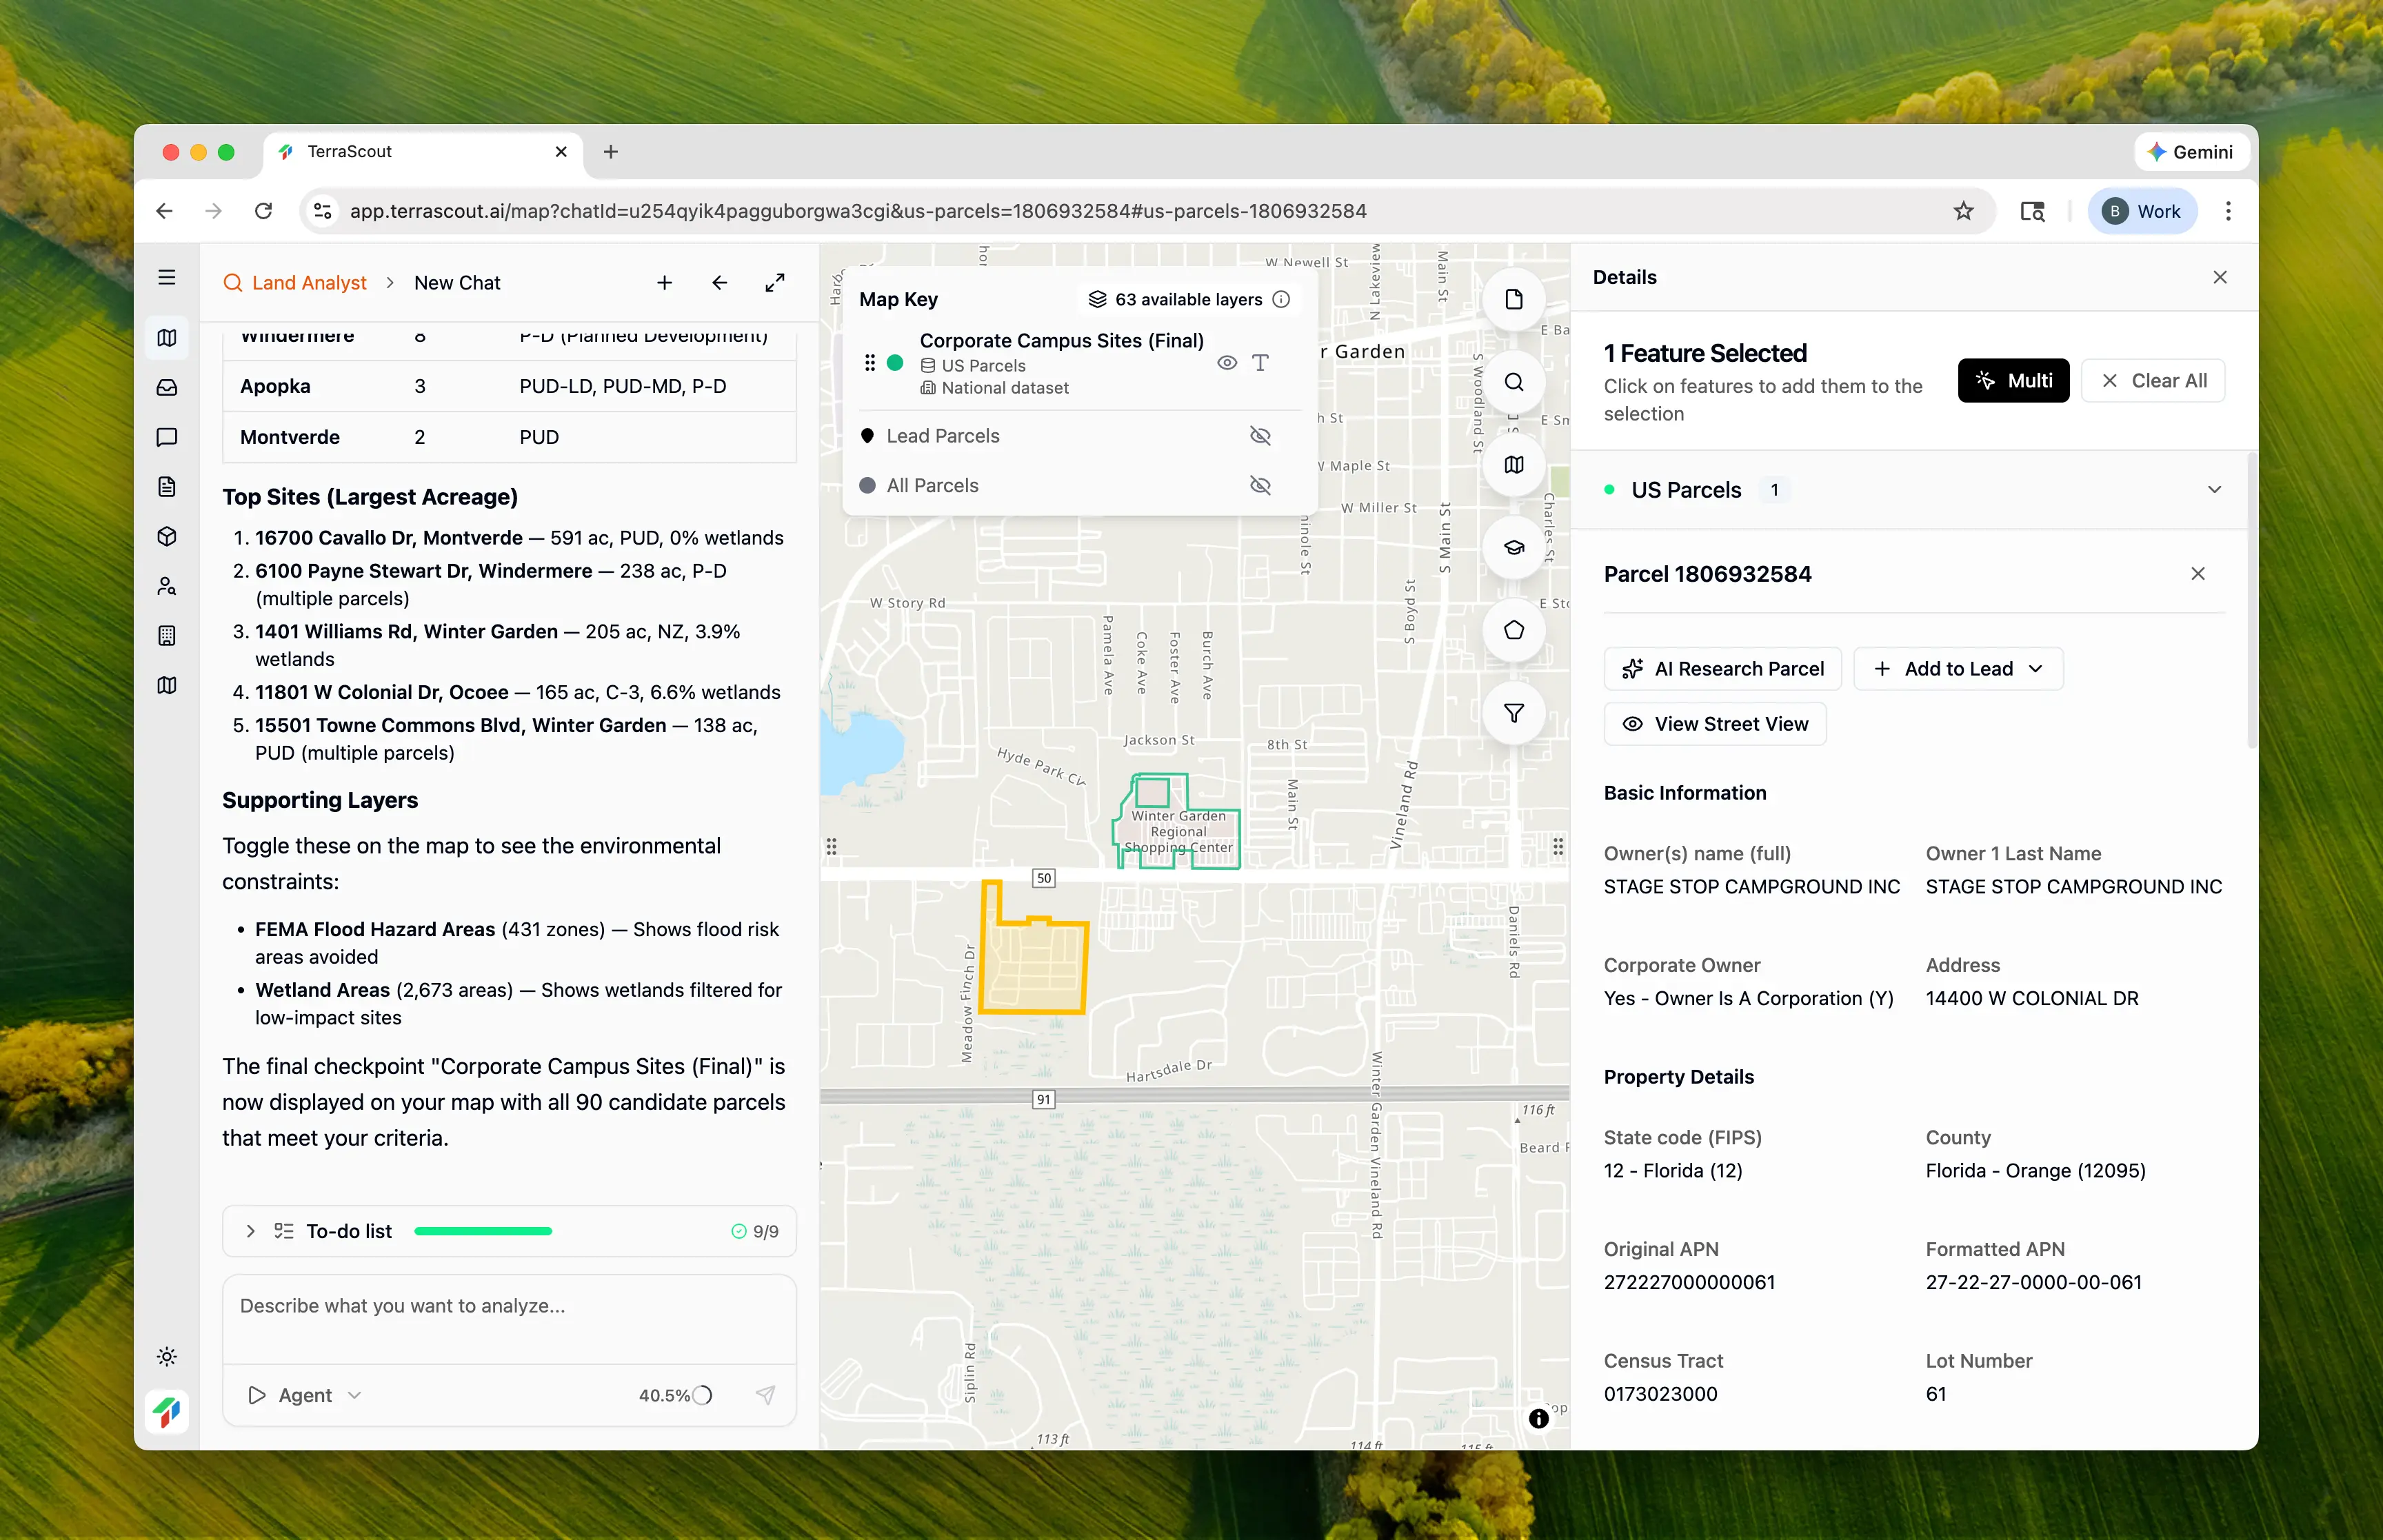Click the inbox icon in left sidebar
2383x1540 pixels.
click(167, 387)
